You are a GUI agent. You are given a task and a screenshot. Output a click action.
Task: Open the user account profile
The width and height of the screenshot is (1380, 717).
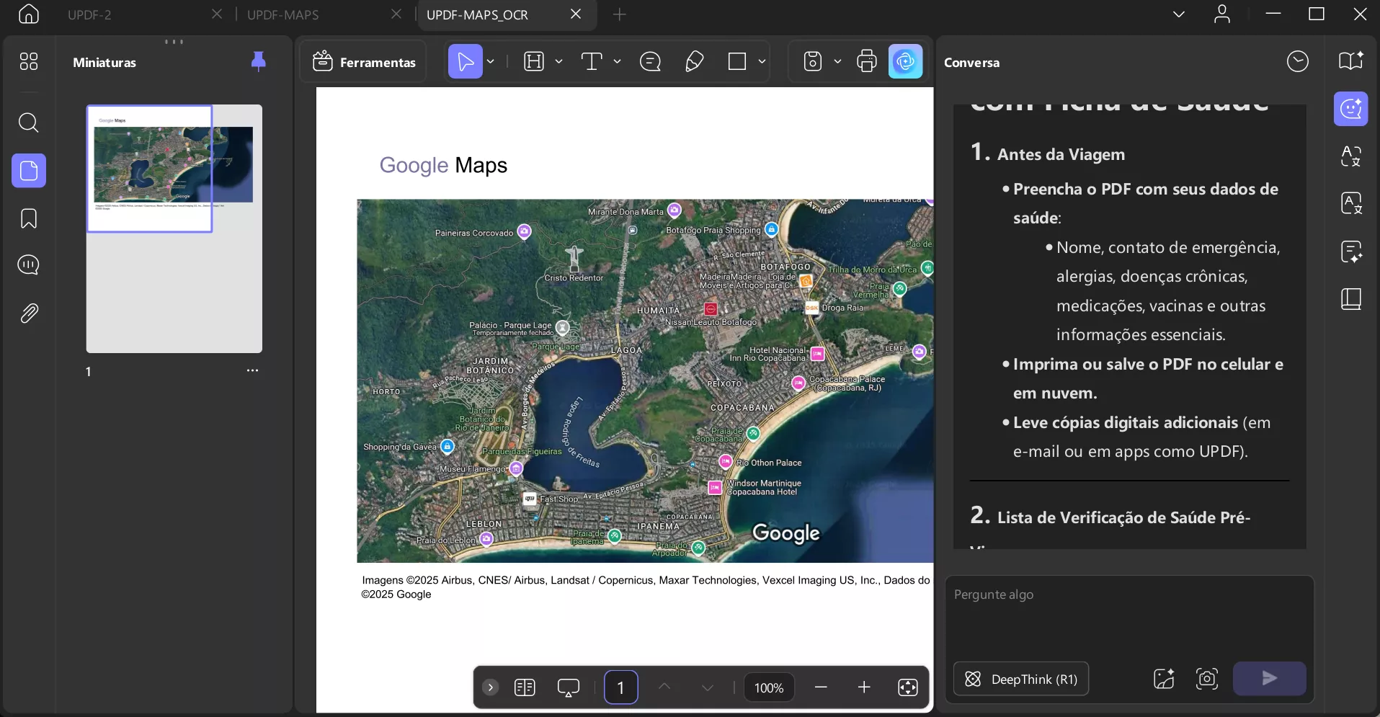(x=1222, y=14)
